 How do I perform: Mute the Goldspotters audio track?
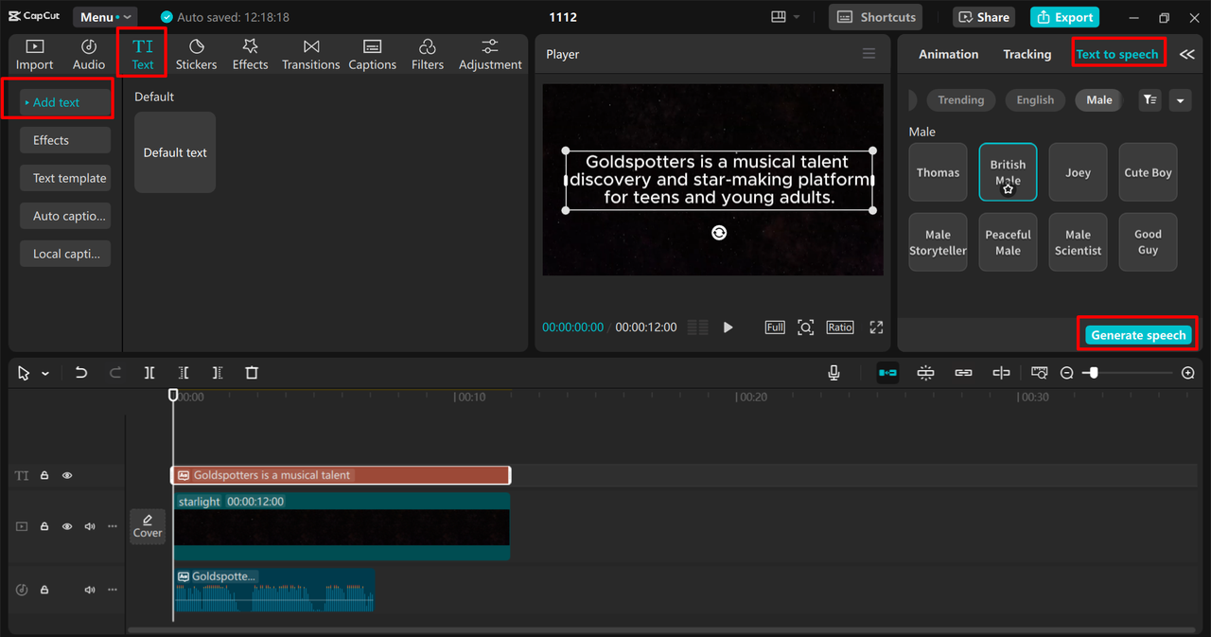tap(90, 590)
